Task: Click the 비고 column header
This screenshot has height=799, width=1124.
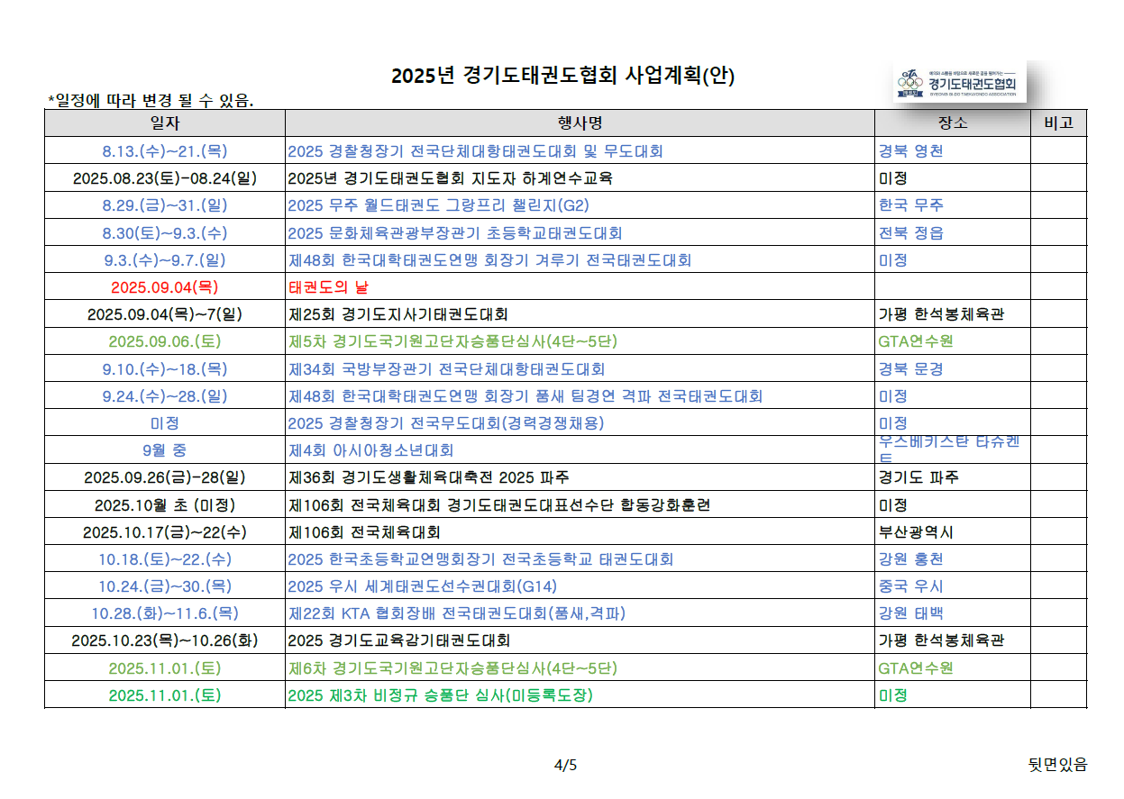Action: click(1059, 123)
